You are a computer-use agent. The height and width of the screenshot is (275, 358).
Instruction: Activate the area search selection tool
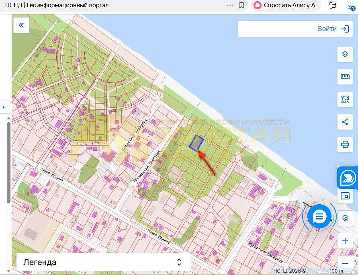click(345, 99)
